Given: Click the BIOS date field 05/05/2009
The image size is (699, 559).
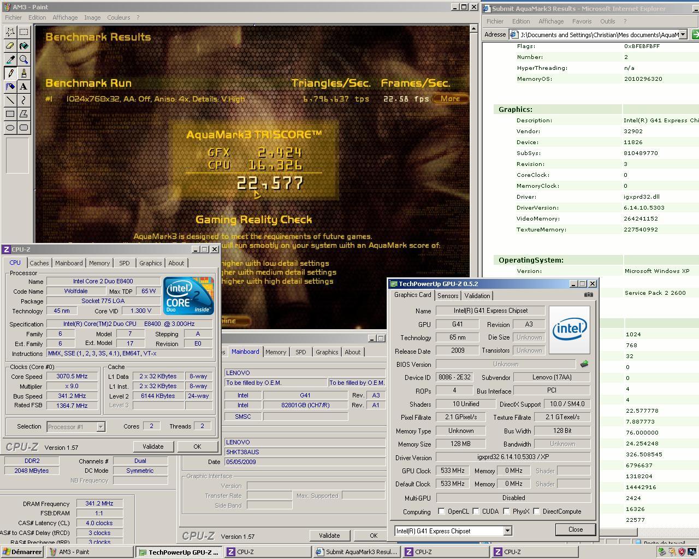Looking at the screenshot, I should (x=306, y=462).
